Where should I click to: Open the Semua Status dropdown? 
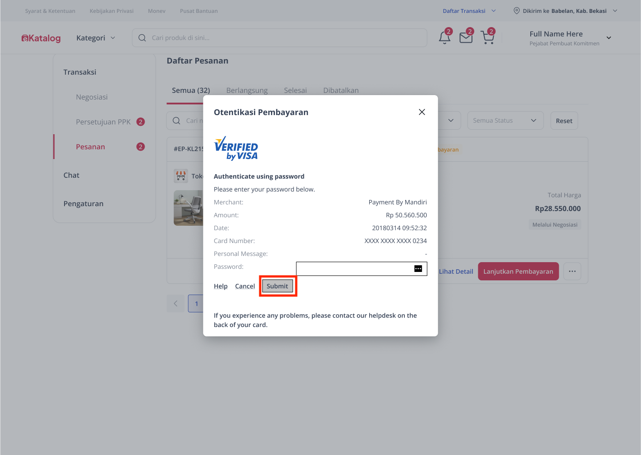click(x=505, y=120)
